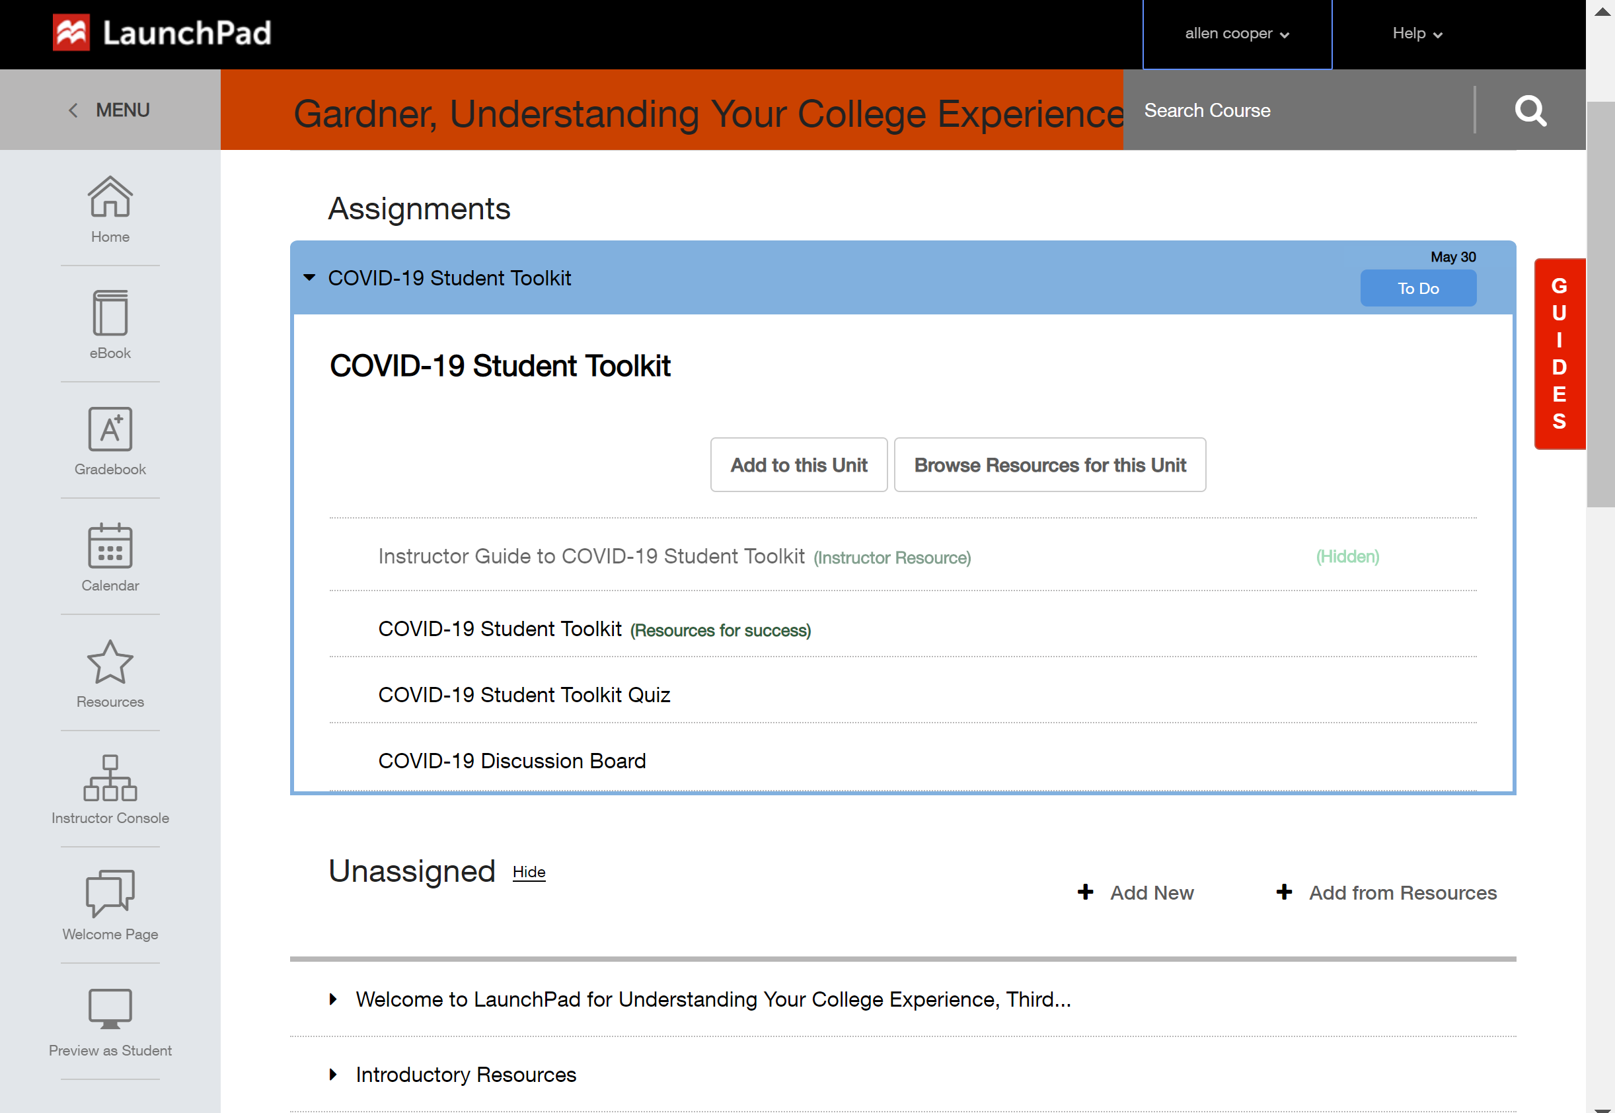This screenshot has height=1113, width=1615.
Task: Click the Gradebook label in sidebar
Action: [110, 470]
